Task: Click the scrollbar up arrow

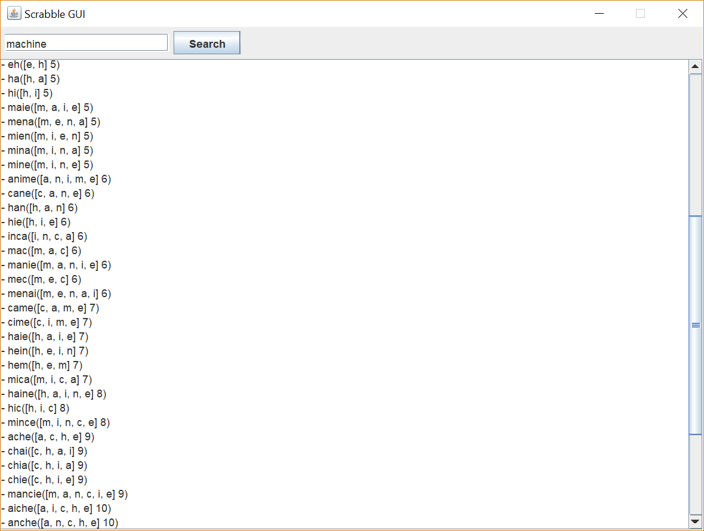Action: coord(695,66)
